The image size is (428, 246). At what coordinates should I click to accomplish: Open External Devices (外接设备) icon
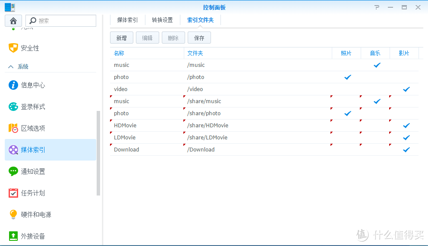tap(13, 236)
